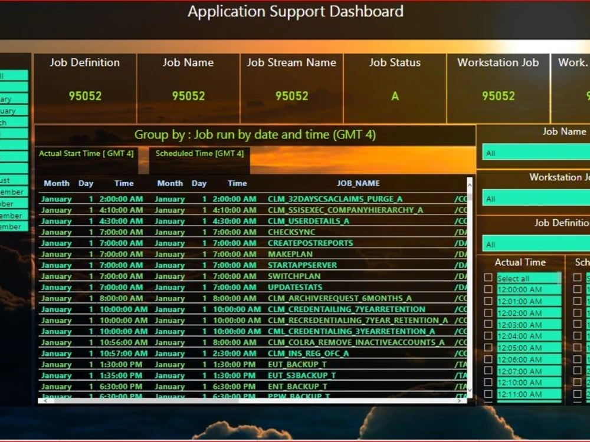Enable the 12:11:00 AM Actual Time checkbox
This screenshot has height=442, width=590.
(x=489, y=394)
